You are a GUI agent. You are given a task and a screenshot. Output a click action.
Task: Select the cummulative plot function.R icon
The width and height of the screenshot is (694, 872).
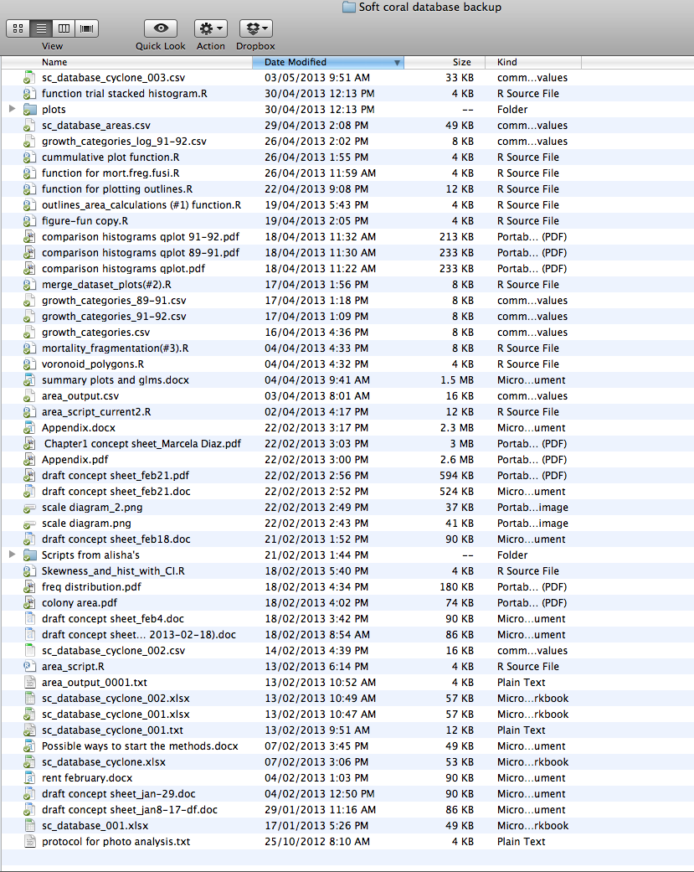tap(29, 157)
